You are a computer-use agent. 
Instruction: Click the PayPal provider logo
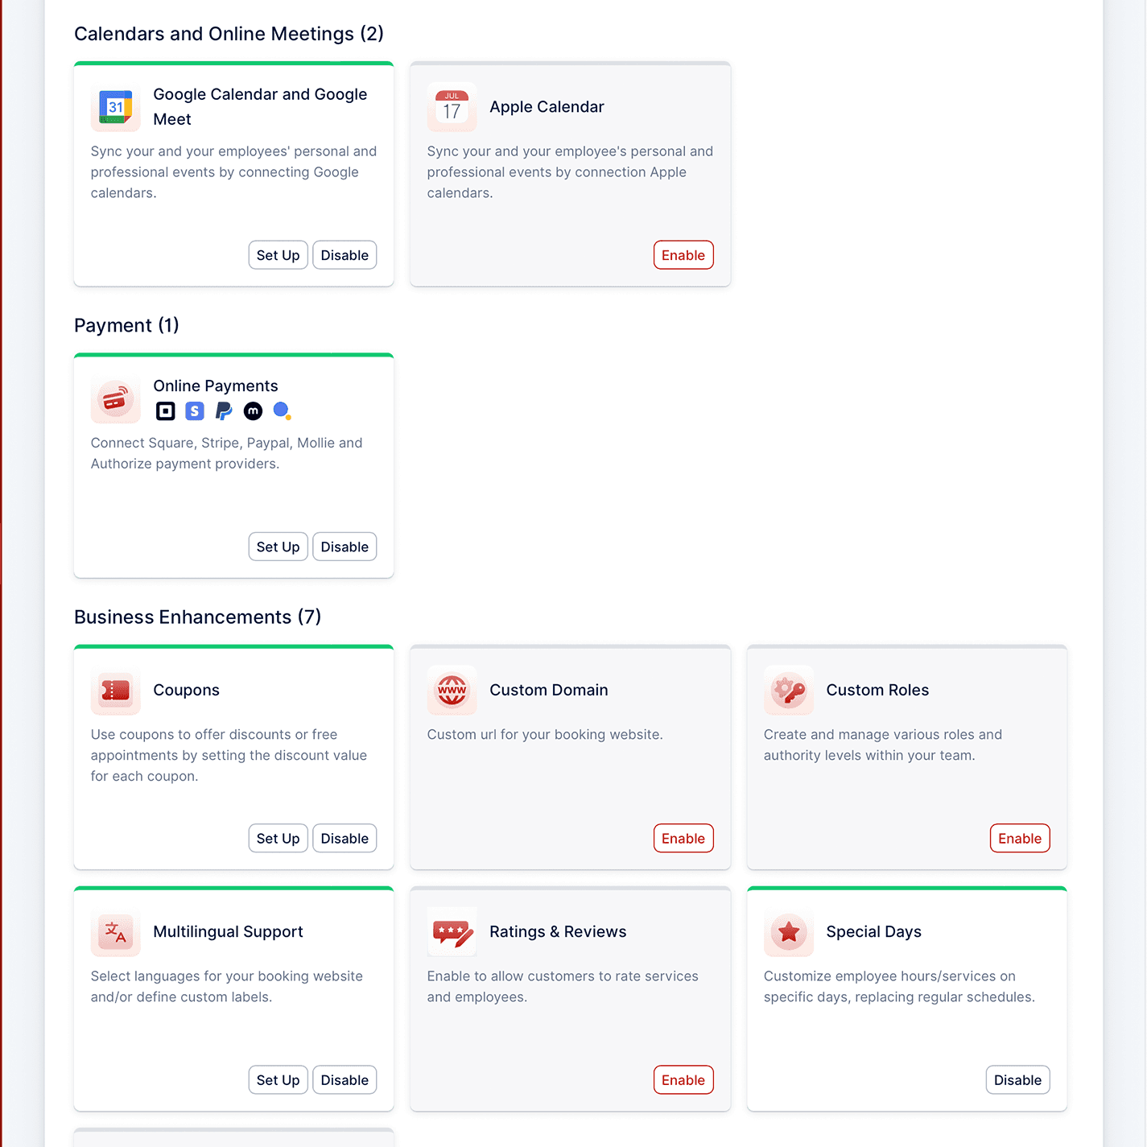pos(224,411)
